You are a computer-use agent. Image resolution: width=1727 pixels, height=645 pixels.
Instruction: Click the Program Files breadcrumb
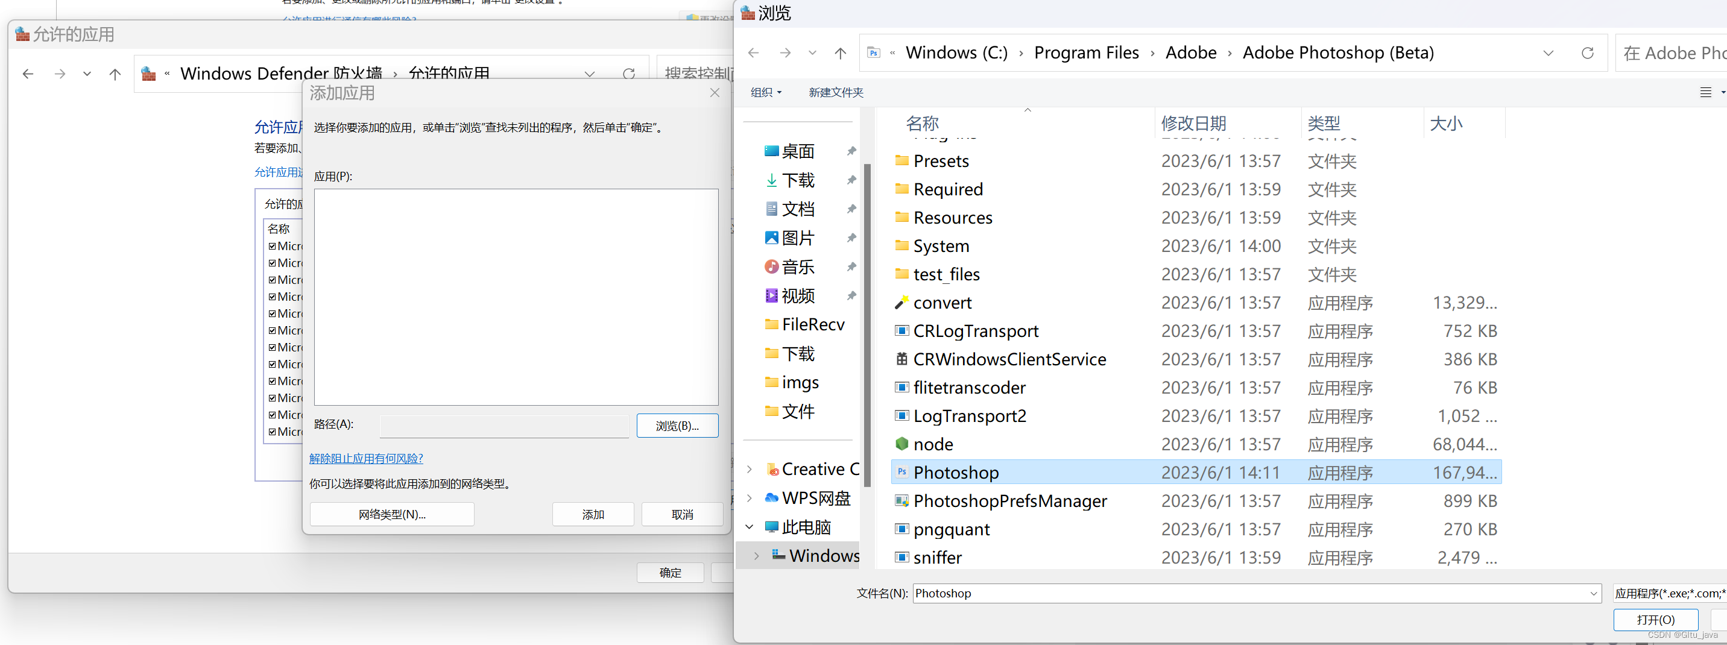coord(1086,53)
